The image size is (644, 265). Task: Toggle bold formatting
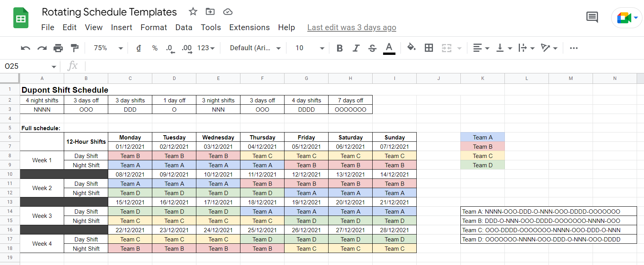pyautogui.click(x=339, y=48)
